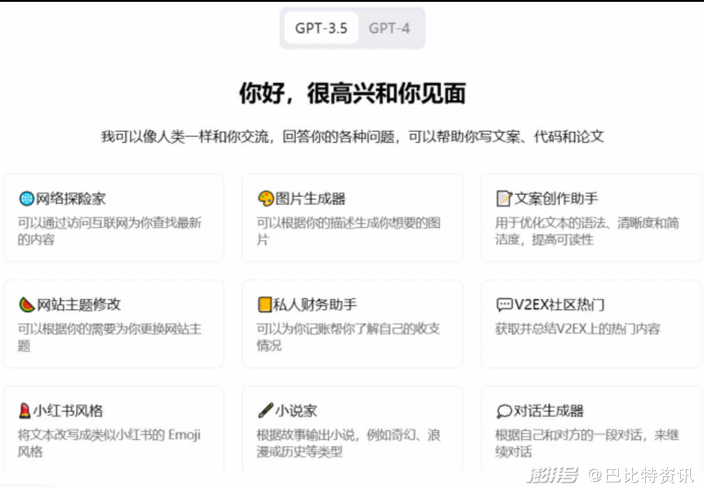704x488 pixels.
Task: Select the 私人财务助手 assistant
Action: [x=352, y=323]
